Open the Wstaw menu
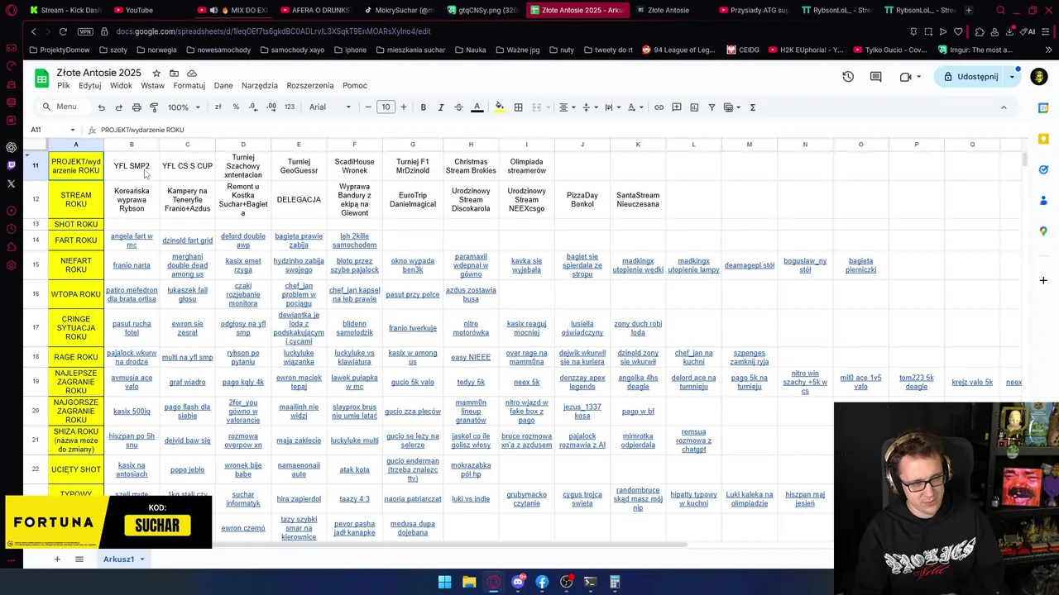This screenshot has width=1059, height=595. pos(152,86)
